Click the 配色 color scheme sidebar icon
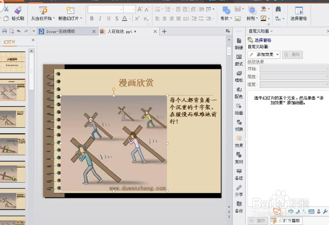 239,92
